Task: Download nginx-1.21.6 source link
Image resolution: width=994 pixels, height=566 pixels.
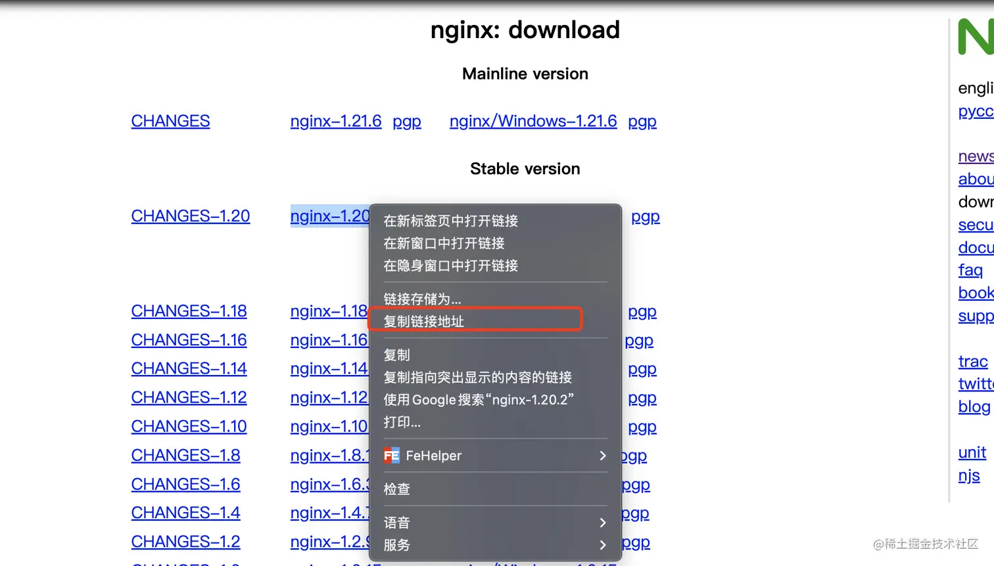Action: tap(336, 121)
